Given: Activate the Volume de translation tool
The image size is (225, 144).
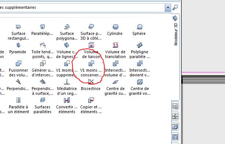Looking at the screenshot, I should pos(115,50).
